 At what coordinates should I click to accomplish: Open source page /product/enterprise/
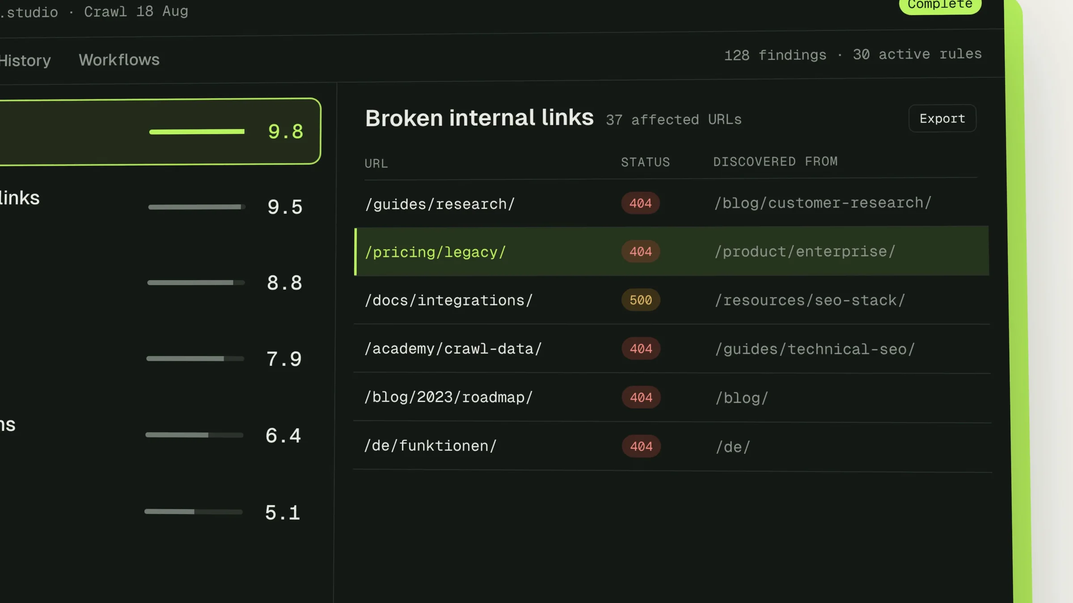pyautogui.click(x=805, y=251)
